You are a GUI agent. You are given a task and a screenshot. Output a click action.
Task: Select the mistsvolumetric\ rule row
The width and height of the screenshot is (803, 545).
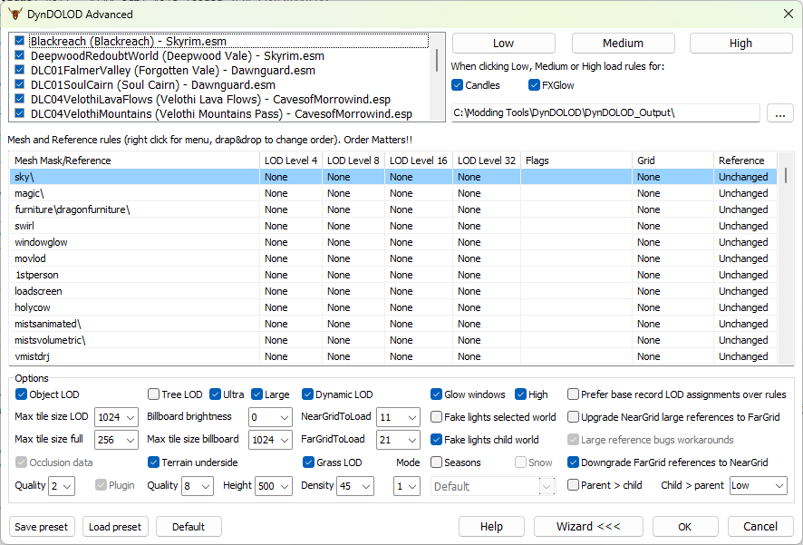(393, 340)
